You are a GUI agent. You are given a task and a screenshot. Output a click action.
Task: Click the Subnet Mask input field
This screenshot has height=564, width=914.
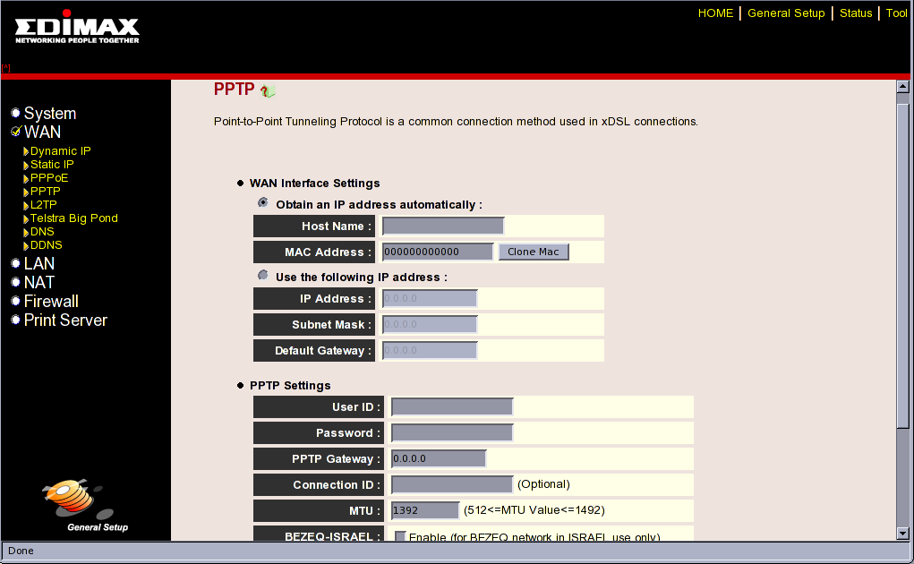430,324
